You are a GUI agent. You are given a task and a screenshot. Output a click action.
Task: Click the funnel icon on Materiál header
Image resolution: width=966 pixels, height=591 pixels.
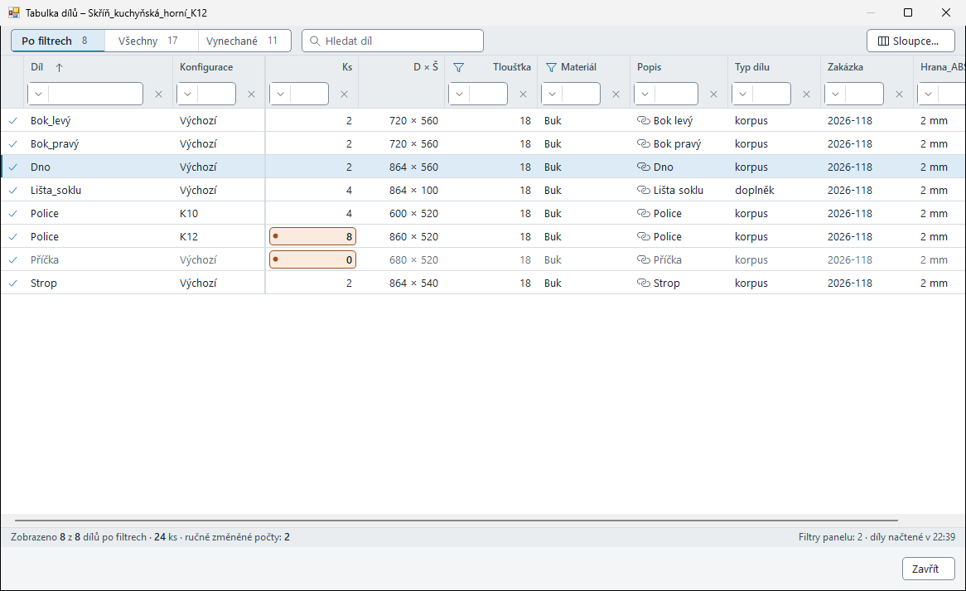pos(552,67)
